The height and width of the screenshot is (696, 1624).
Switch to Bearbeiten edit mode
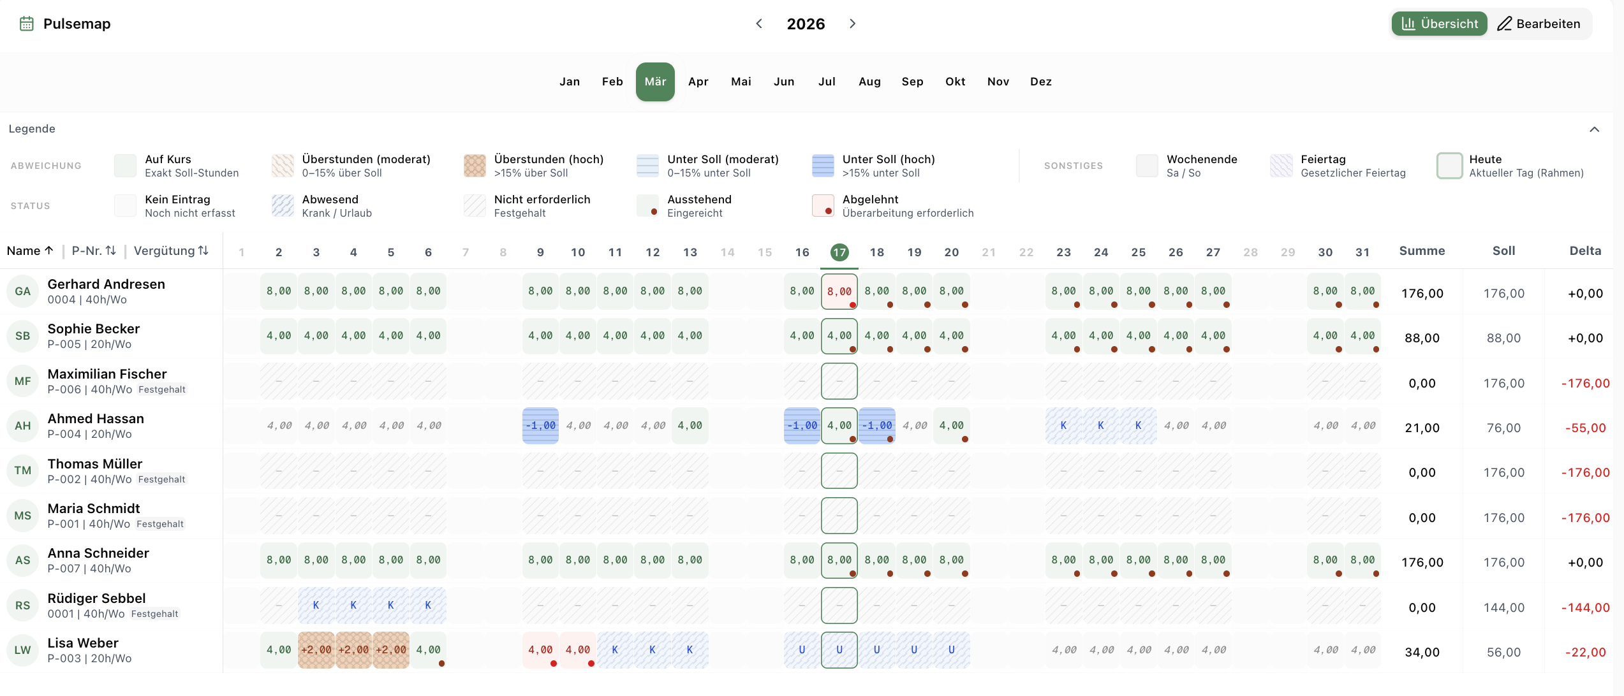click(x=1539, y=24)
